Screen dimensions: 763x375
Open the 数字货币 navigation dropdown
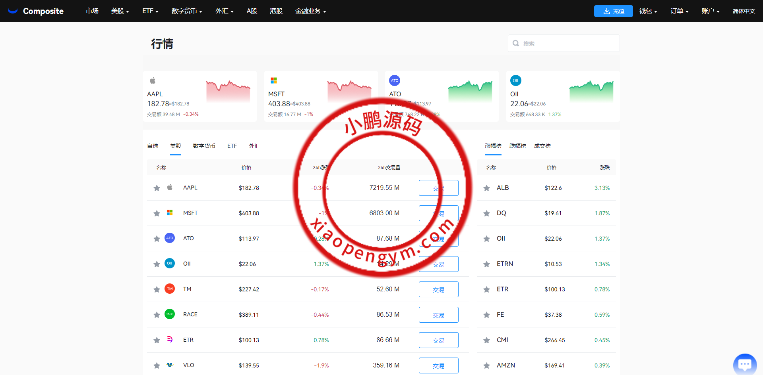tap(187, 11)
